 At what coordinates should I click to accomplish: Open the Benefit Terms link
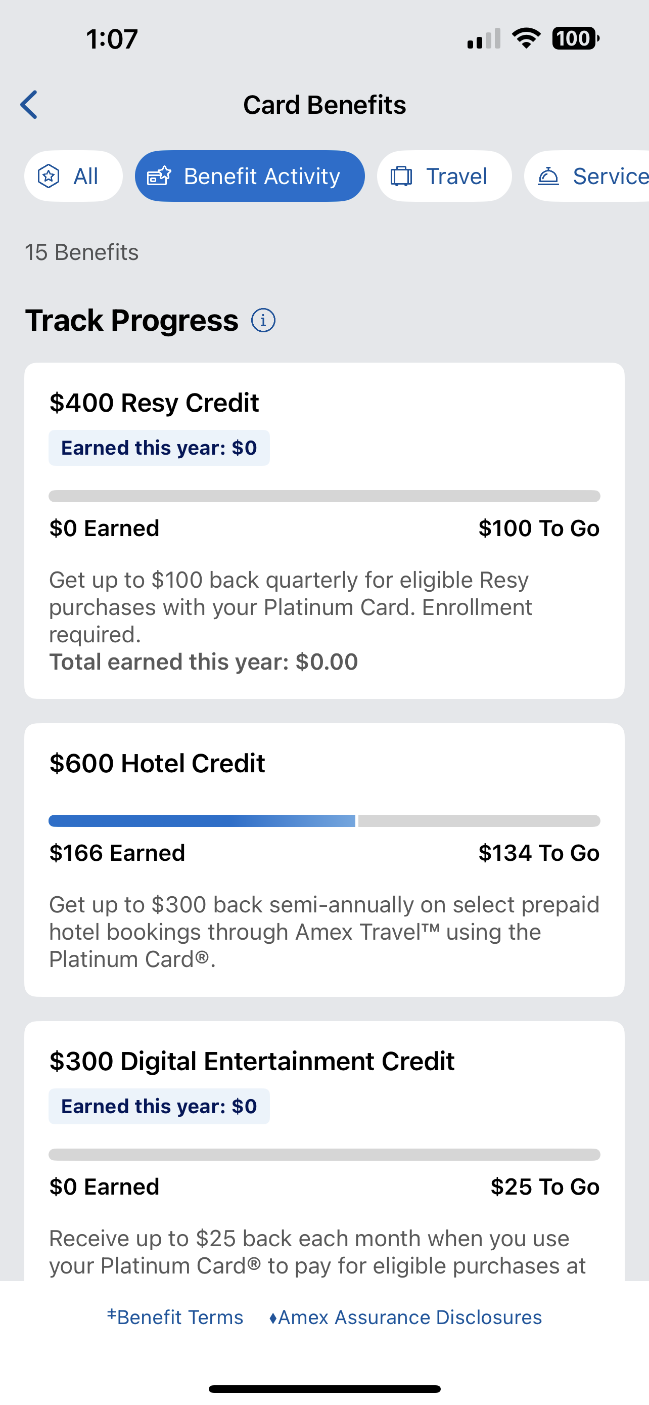click(x=175, y=1317)
